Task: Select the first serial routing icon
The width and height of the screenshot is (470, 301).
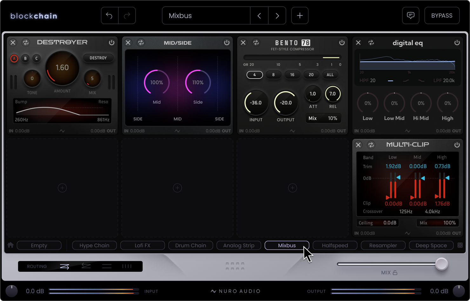Action: point(64,266)
